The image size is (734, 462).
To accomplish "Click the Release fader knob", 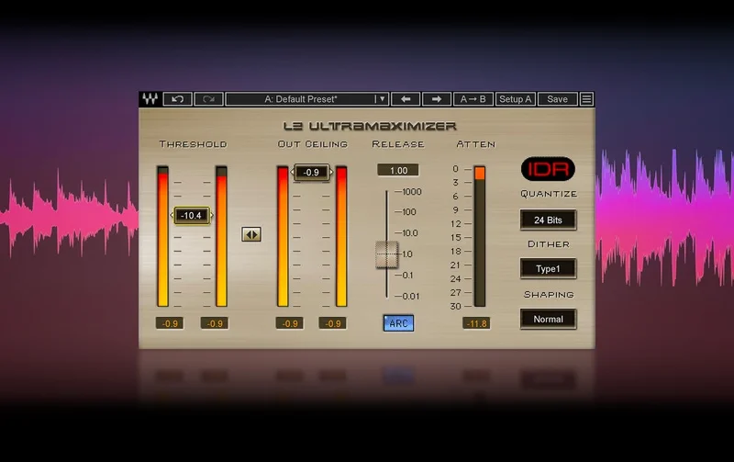I will [x=386, y=254].
